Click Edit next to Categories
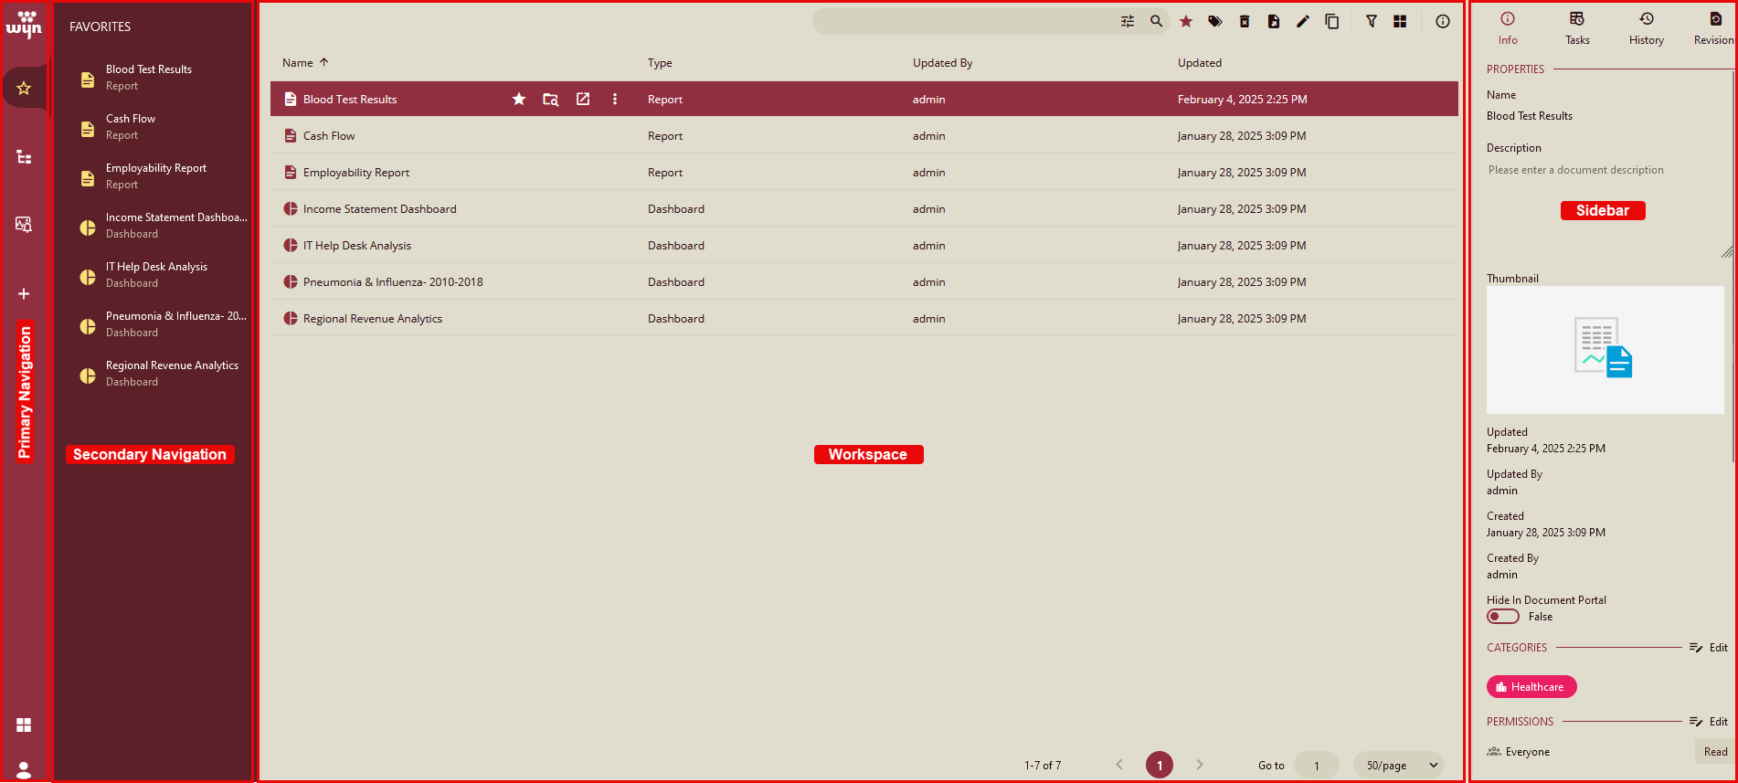 (1709, 648)
